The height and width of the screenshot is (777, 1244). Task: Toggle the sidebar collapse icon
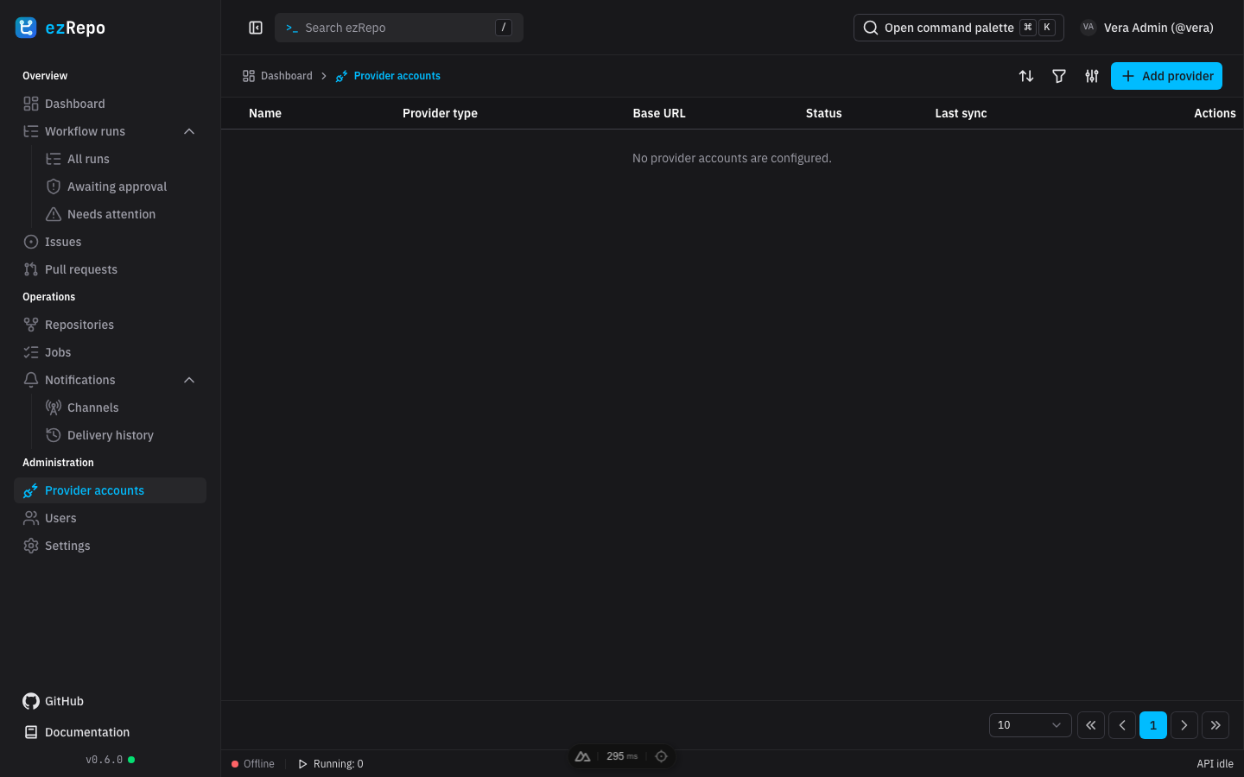(x=256, y=28)
